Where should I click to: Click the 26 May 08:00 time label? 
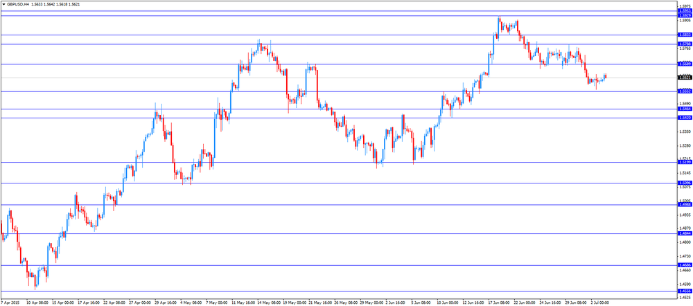[x=347, y=303]
